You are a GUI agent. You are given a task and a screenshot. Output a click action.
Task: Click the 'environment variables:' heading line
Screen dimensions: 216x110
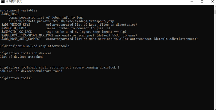(x=19, y=10)
